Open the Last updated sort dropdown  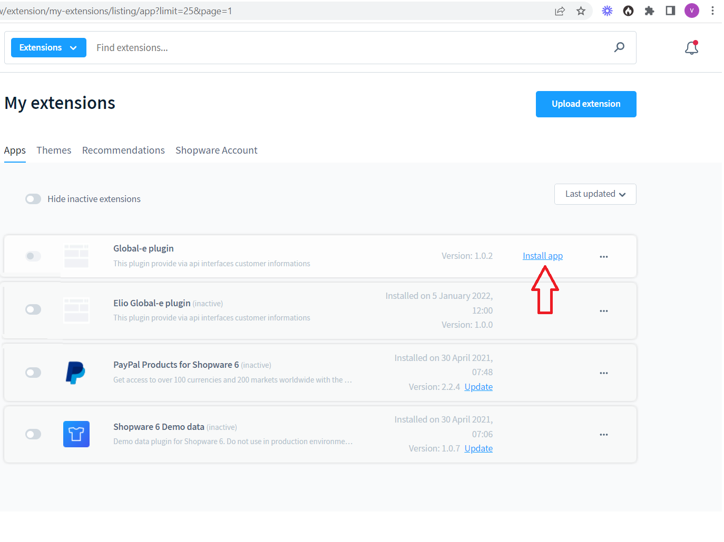coord(595,194)
